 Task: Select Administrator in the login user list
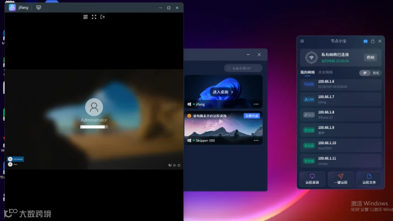tap(16, 159)
